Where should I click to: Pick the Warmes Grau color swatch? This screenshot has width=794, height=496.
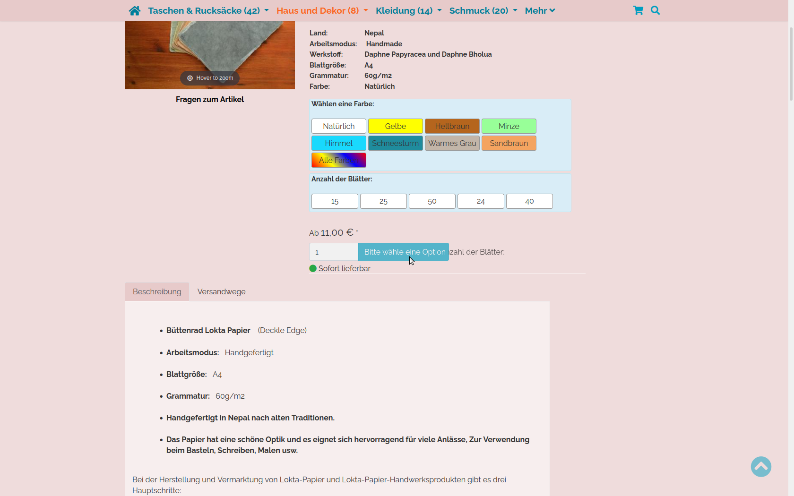point(452,143)
